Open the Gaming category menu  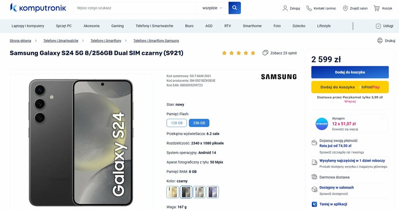[x=117, y=26]
